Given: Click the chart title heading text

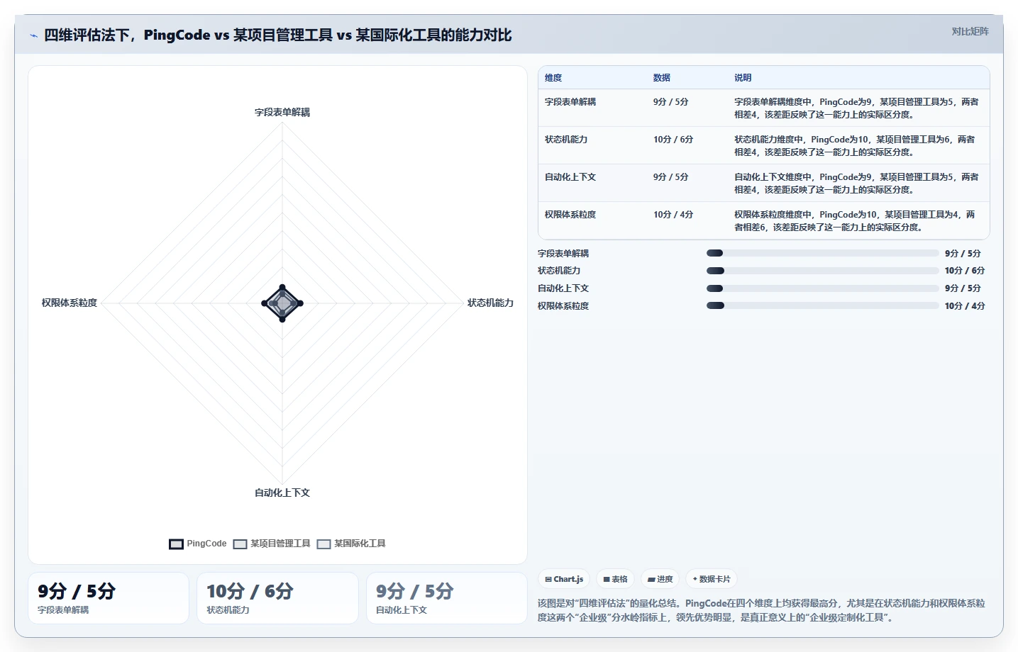Looking at the screenshot, I should 278,35.
